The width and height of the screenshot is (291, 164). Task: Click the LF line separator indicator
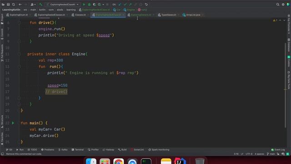[242, 154]
